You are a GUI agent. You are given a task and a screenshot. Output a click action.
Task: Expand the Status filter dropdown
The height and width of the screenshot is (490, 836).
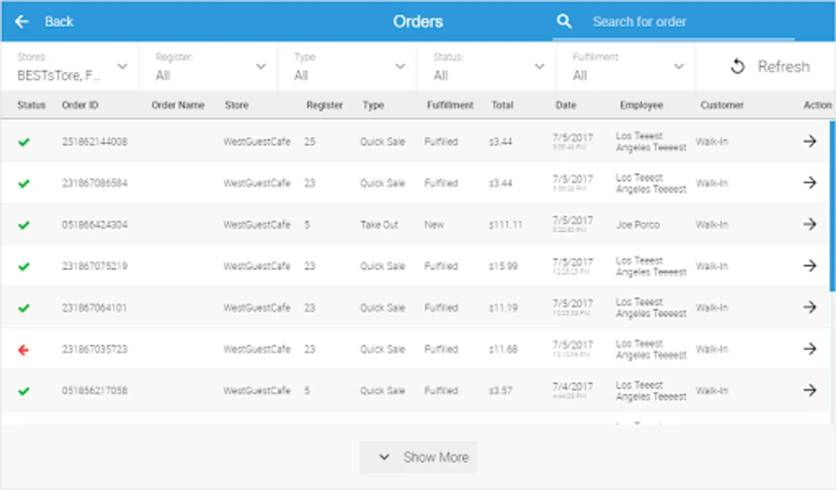pyautogui.click(x=539, y=66)
